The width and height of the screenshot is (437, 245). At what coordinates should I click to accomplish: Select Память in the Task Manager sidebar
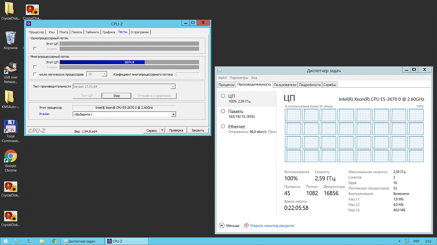click(x=247, y=114)
